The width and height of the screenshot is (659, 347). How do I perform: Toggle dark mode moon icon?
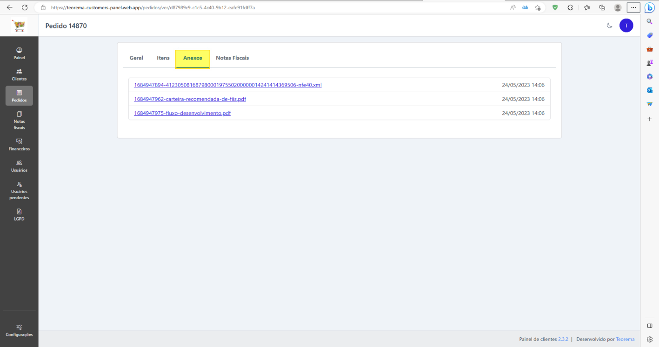(609, 26)
